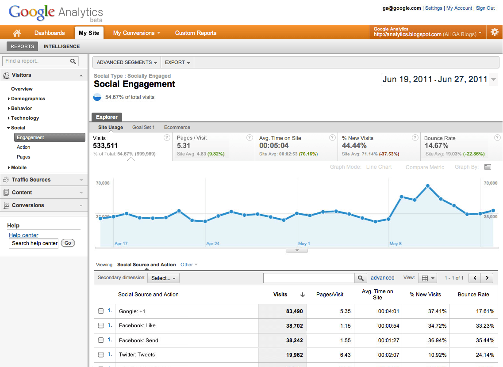503x367 pixels.
Task: Open the Other viewing dropdown
Action: pyautogui.click(x=189, y=265)
